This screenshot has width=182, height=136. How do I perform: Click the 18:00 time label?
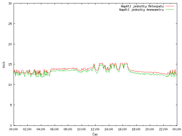coord(136,129)
